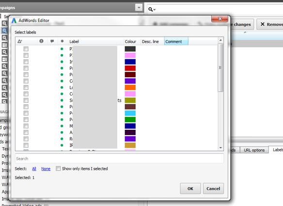Image resolution: width=283 pixels, height=206 pixels.
Task: Click the label list scrollbar down arrow
Action: coord(220,148)
